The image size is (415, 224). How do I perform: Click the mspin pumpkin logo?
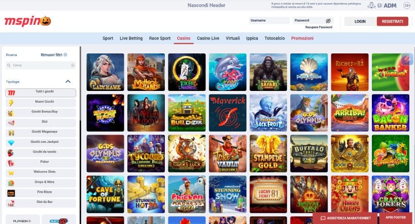[28, 21]
